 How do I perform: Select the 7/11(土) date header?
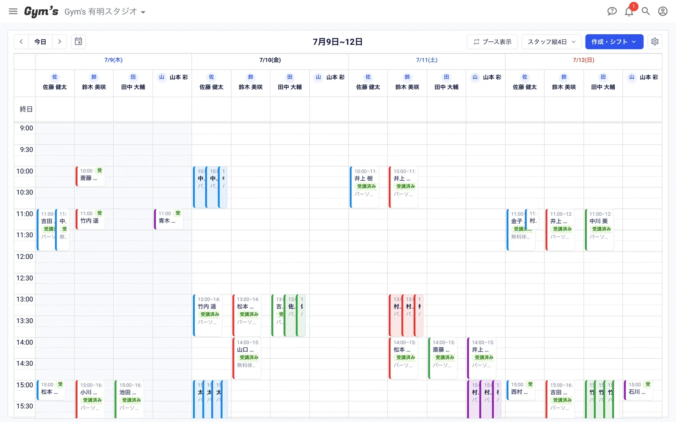coord(427,60)
